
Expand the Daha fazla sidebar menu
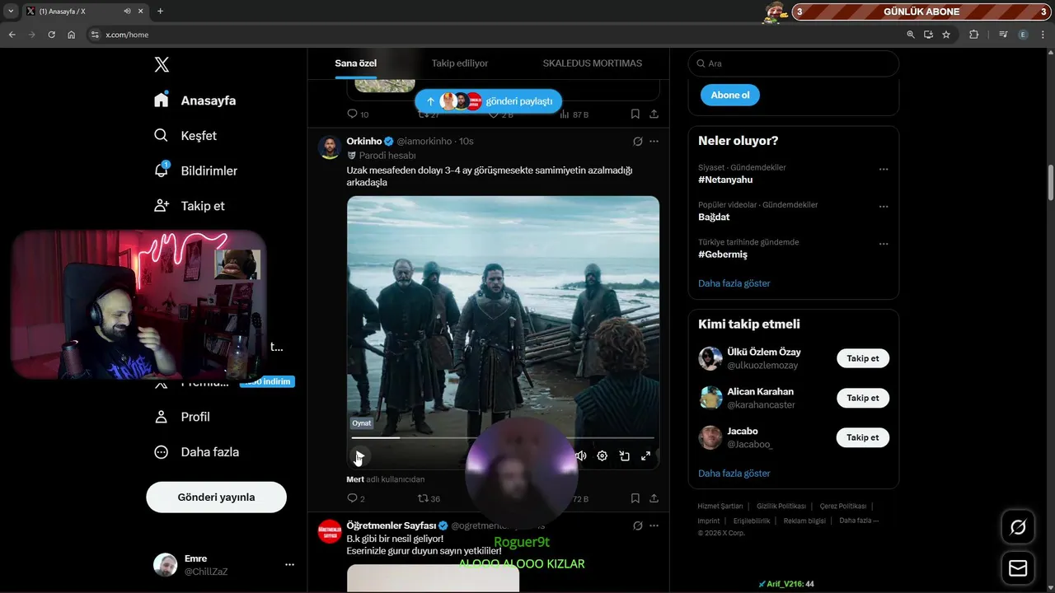point(196,452)
